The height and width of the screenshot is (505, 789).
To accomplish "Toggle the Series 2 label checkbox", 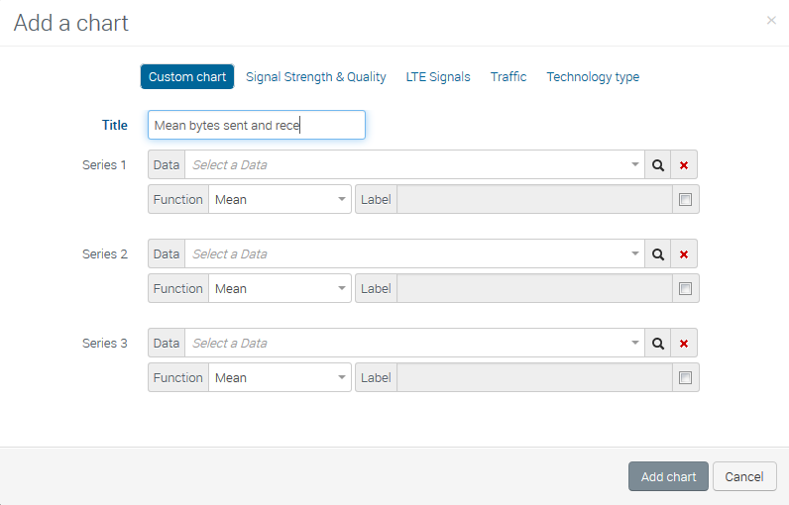I will (685, 289).
